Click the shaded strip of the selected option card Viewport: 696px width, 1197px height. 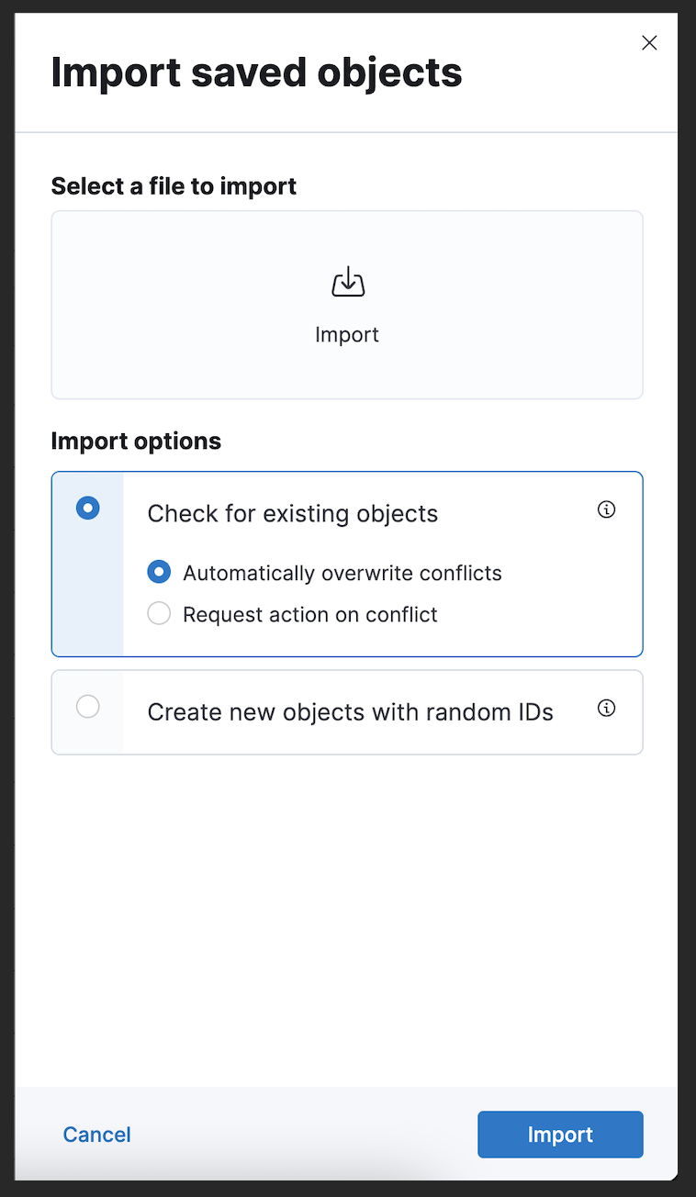click(88, 597)
